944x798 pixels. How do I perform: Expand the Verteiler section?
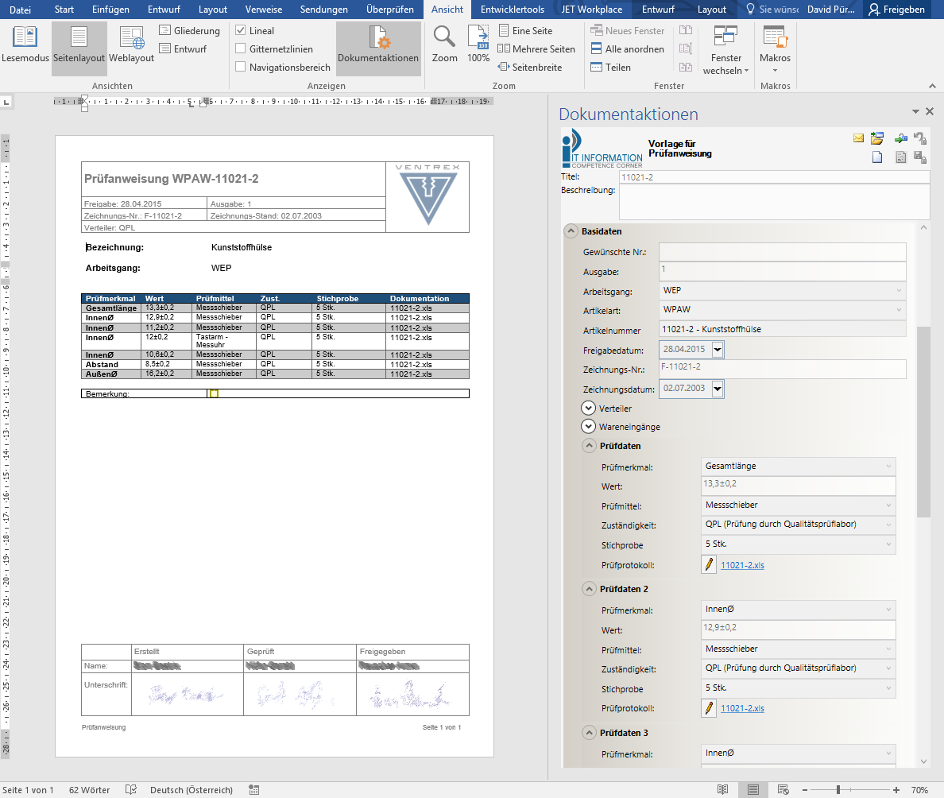(x=588, y=409)
